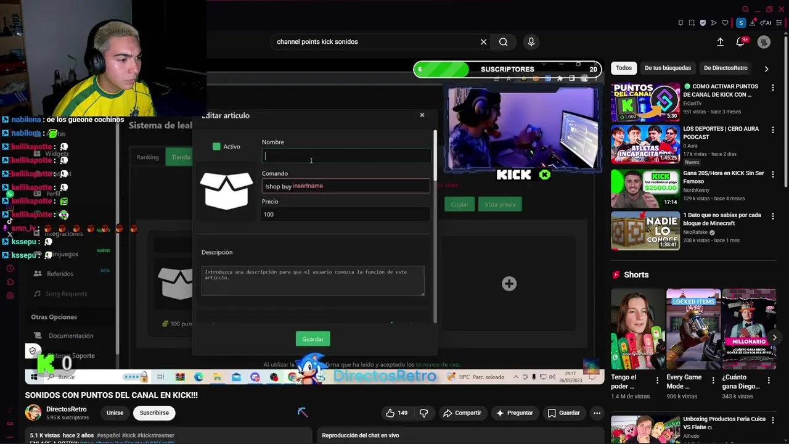The image size is (789, 444).
Task: Start voice search with the microphone
Action: [x=531, y=42]
